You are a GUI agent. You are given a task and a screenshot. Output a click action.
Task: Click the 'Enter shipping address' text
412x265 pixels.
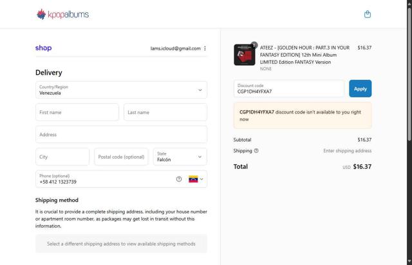[348, 151]
